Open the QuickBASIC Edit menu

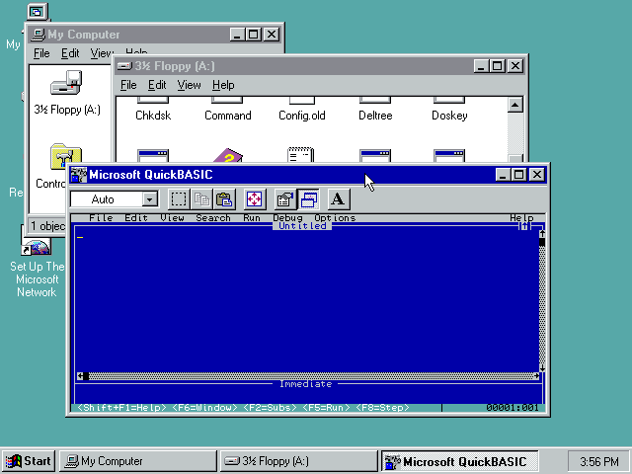click(136, 217)
